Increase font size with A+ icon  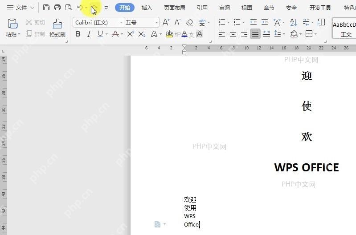click(x=166, y=22)
